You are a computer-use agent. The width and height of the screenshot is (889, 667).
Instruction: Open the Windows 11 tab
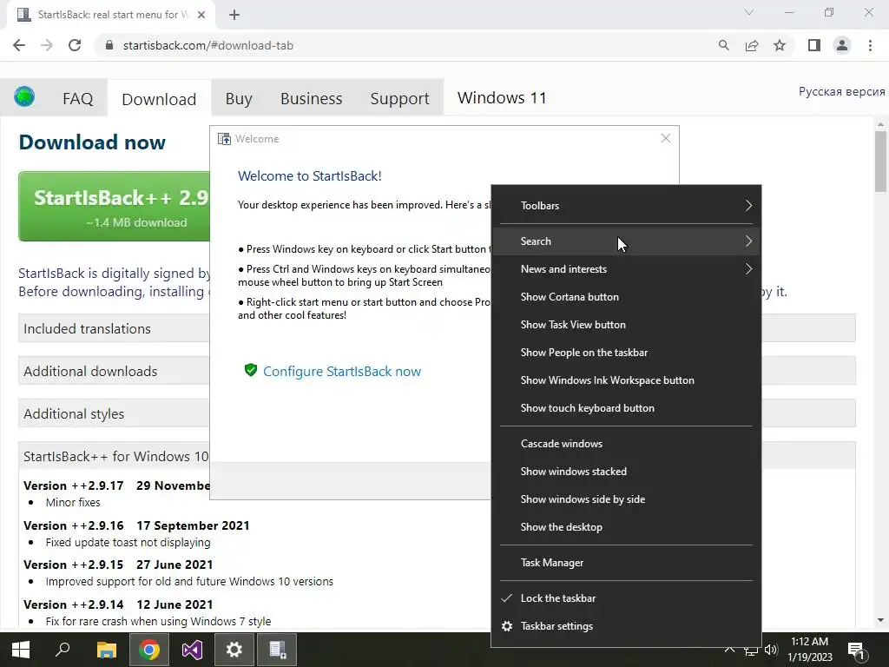tap(502, 97)
